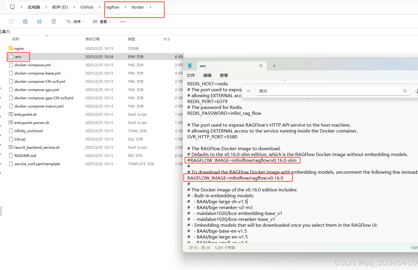Select the init.sql file
Viewport: 418px width, 270px height.
point(20,139)
